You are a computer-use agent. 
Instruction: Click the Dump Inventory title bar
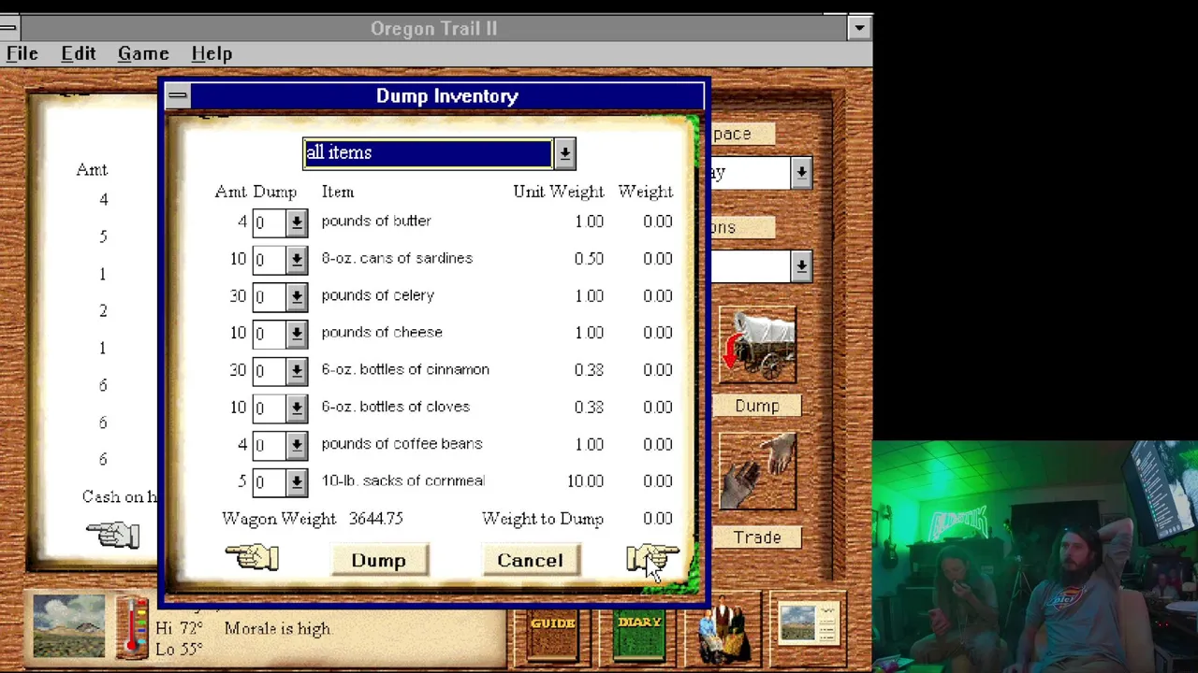click(x=446, y=95)
